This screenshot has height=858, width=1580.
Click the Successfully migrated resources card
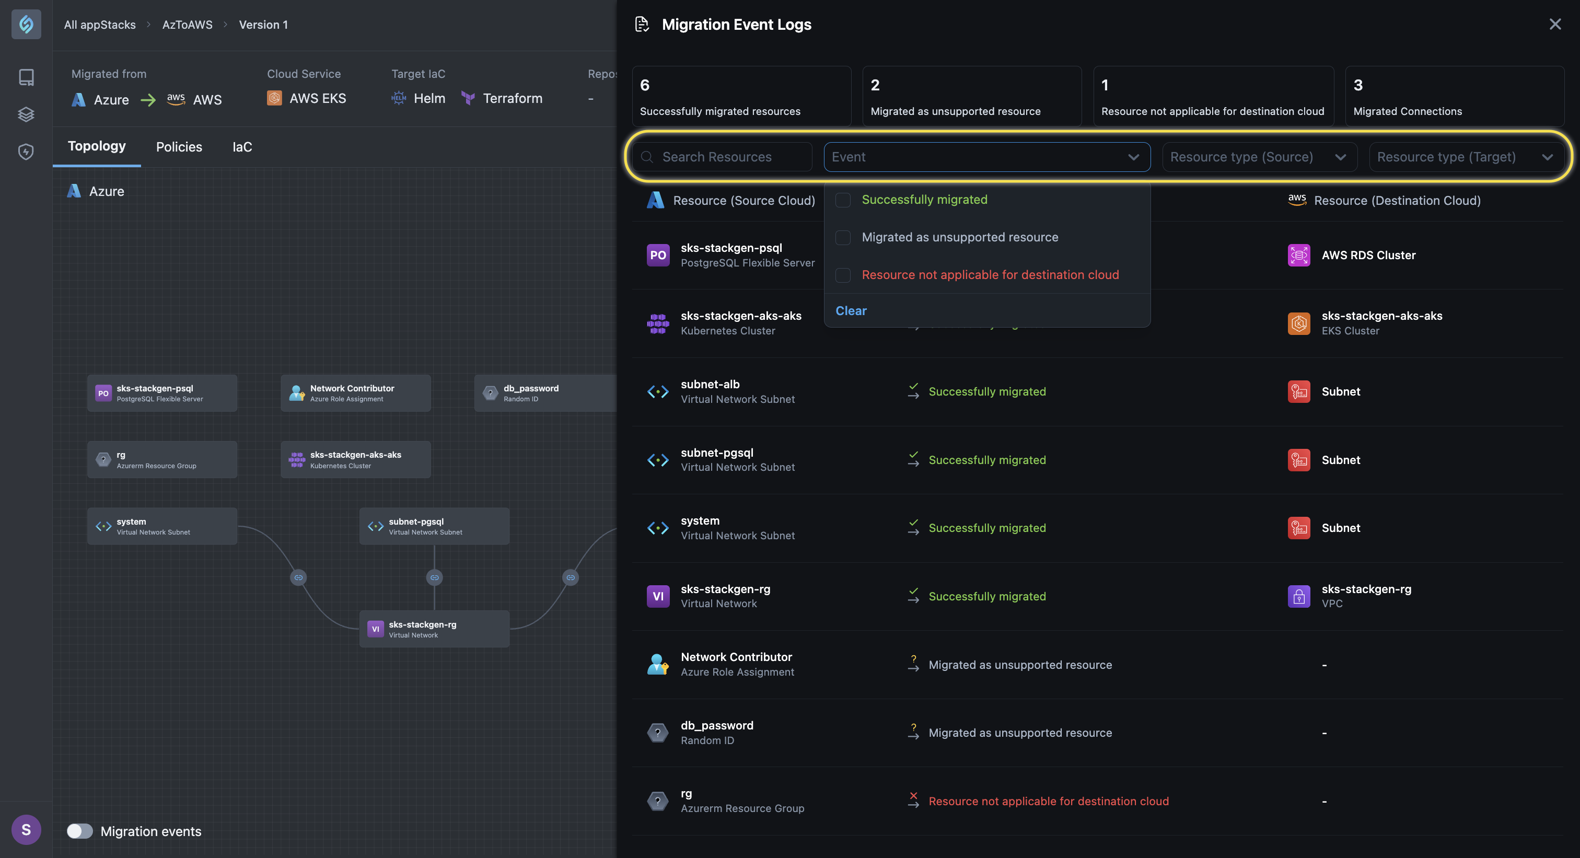[741, 96]
